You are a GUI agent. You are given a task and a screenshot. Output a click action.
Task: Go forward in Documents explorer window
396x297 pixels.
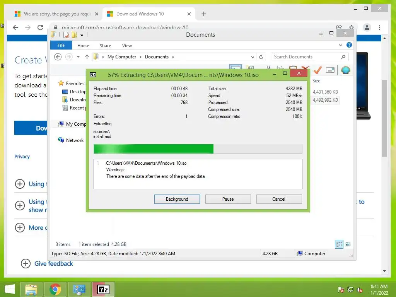point(69,57)
